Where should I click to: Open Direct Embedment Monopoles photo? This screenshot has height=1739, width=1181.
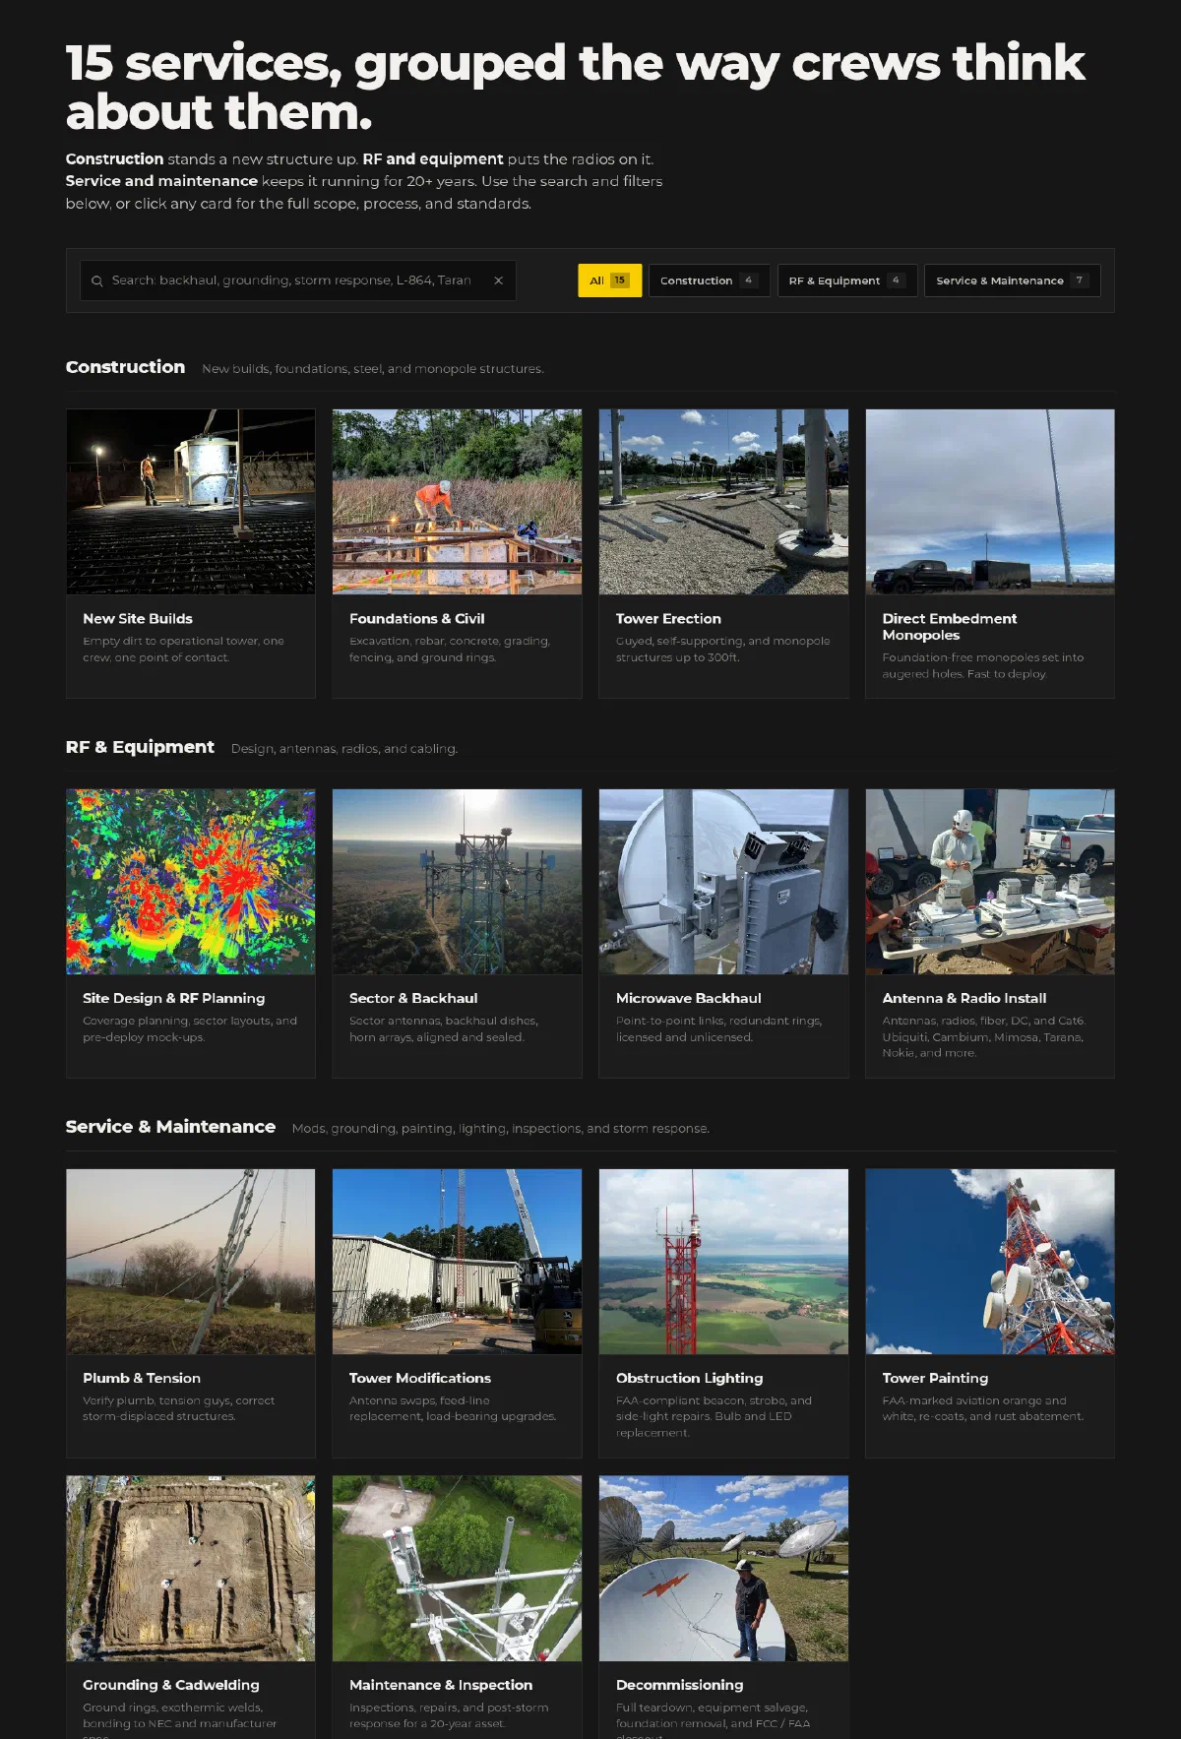pos(990,502)
